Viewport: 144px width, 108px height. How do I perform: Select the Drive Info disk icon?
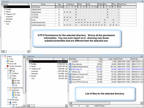point(8,64)
